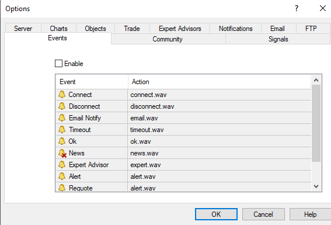Switch to the Server tab

[23, 29]
